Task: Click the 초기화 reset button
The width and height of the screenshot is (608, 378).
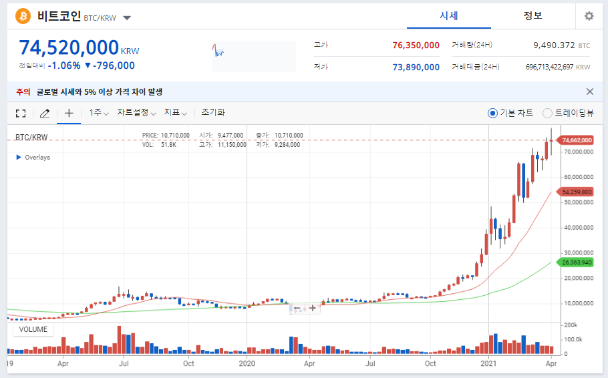Action: [213, 113]
